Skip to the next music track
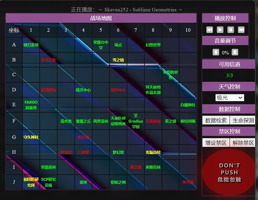Viewport: 258px width, 200px height. (x=241, y=29)
